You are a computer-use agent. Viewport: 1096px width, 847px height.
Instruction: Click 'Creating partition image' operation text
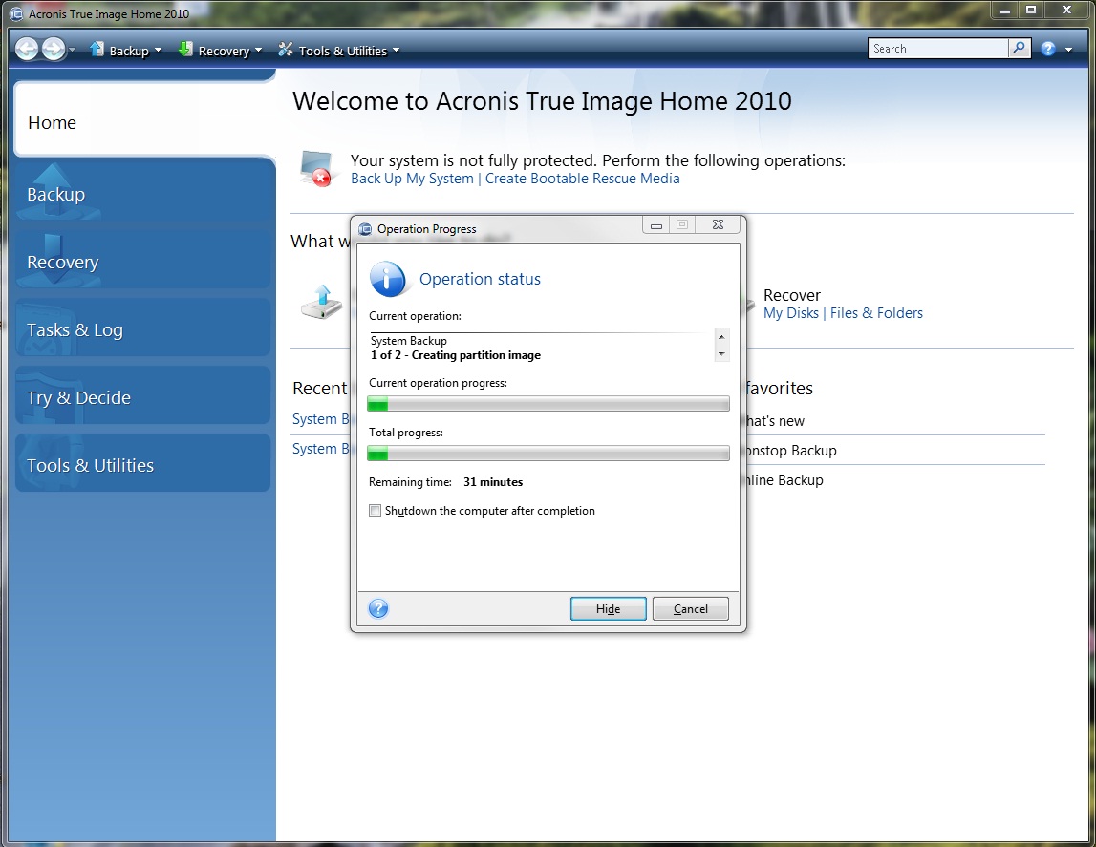[476, 354]
